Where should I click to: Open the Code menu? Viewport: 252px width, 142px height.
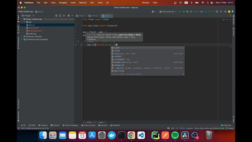click(x=73, y=3)
